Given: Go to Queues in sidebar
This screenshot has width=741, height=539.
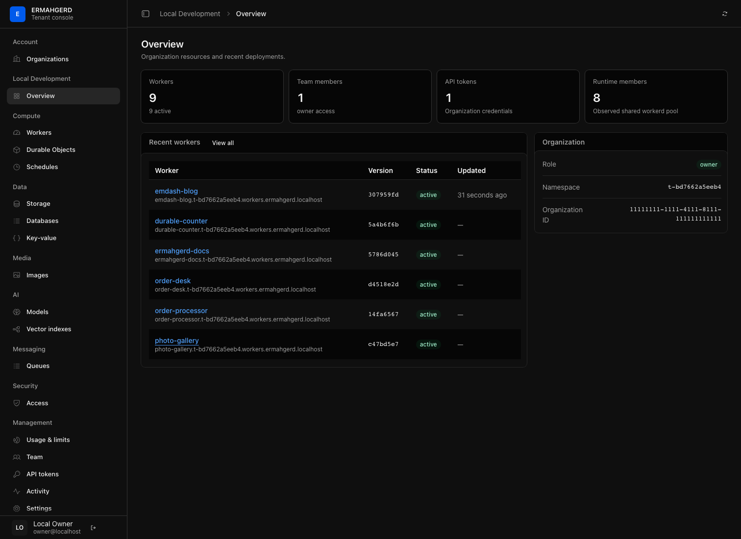Looking at the screenshot, I should point(63,366).
